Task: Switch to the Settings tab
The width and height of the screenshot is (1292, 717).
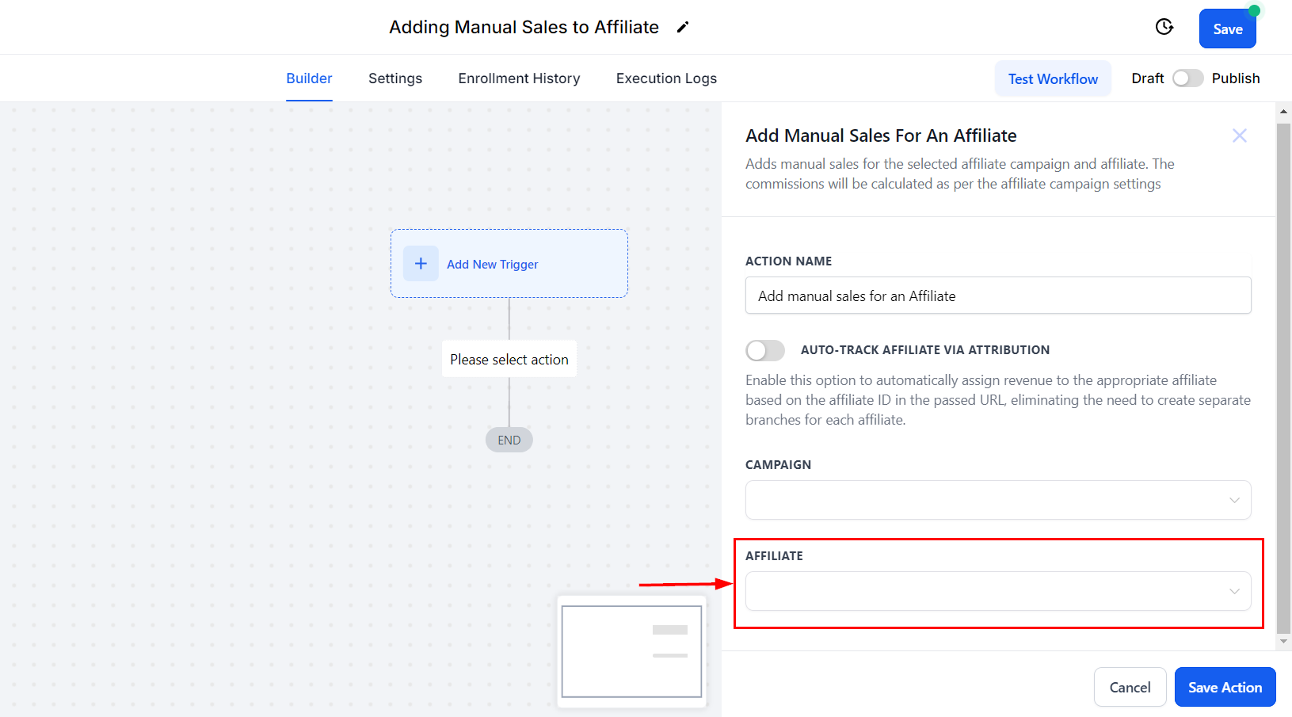Action: click(x=395, y=78)
